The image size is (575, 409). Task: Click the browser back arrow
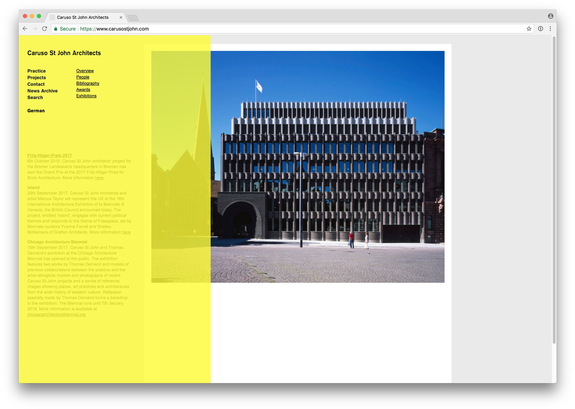(25, 29)
